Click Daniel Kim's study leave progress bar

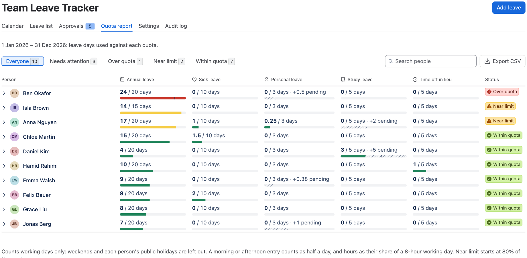click(373, 156)
